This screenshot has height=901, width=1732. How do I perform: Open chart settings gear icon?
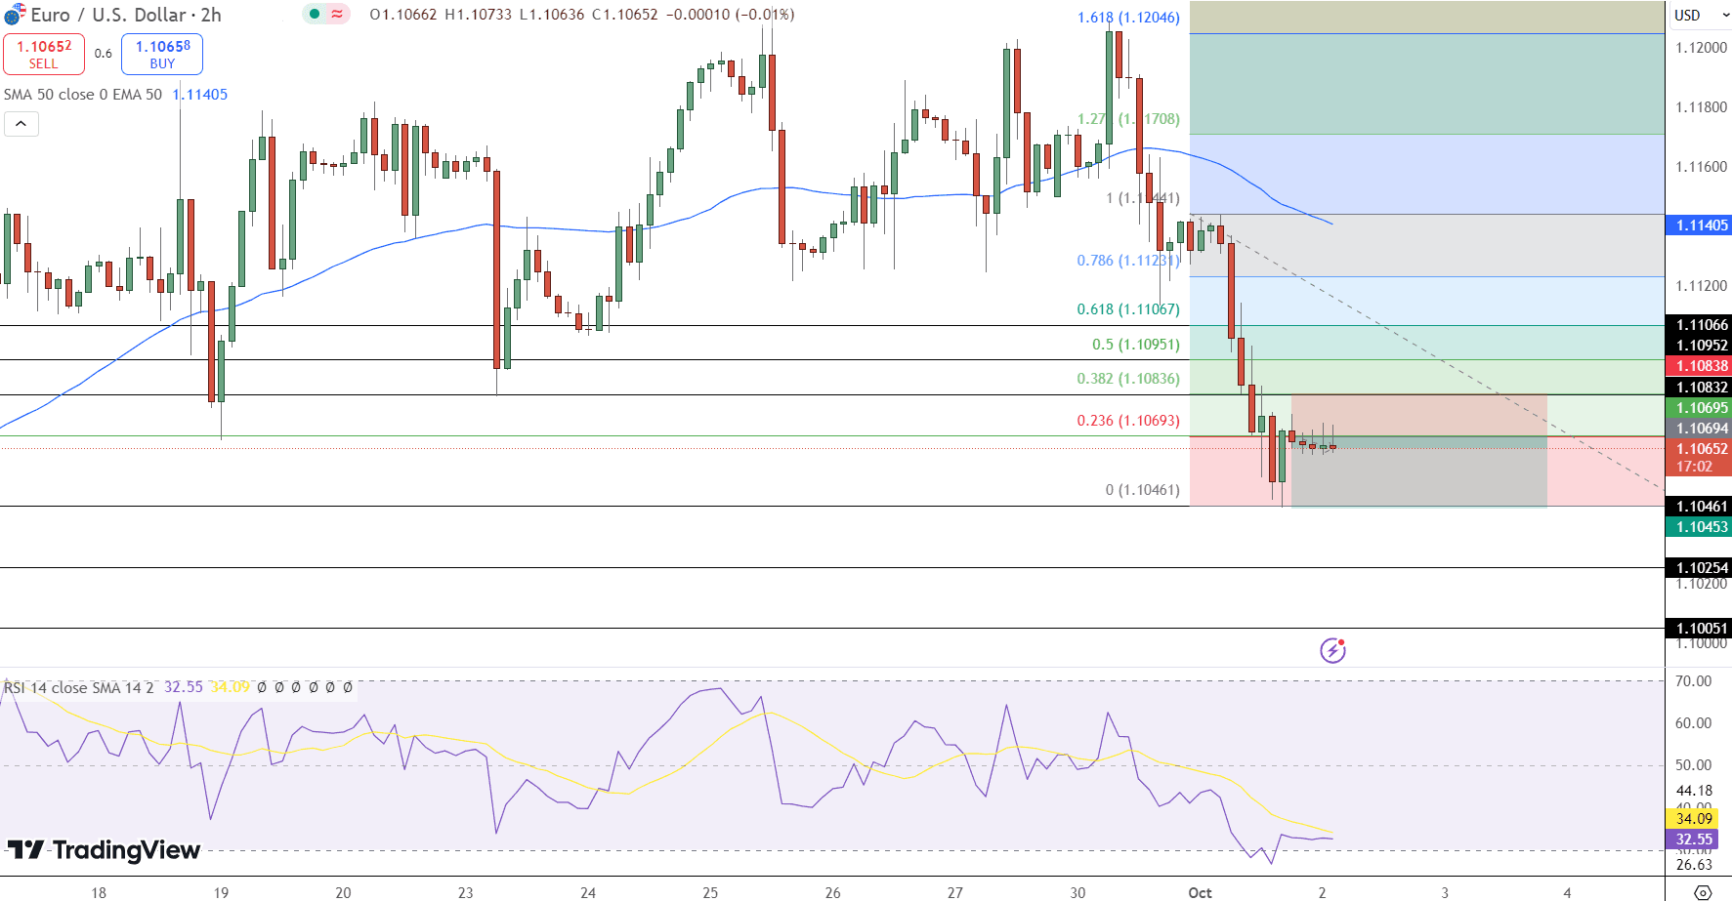1703,892
